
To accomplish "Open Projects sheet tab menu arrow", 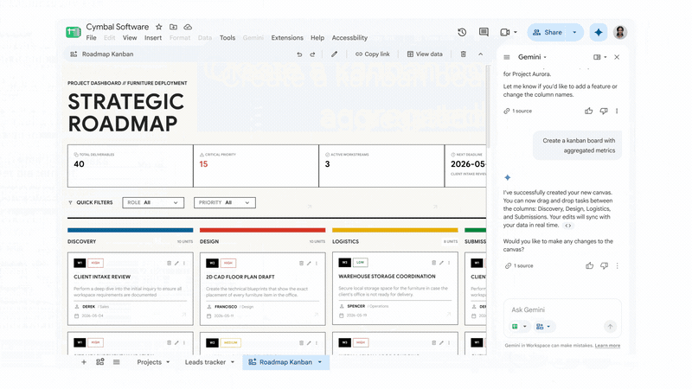I will tap(168, 362).
